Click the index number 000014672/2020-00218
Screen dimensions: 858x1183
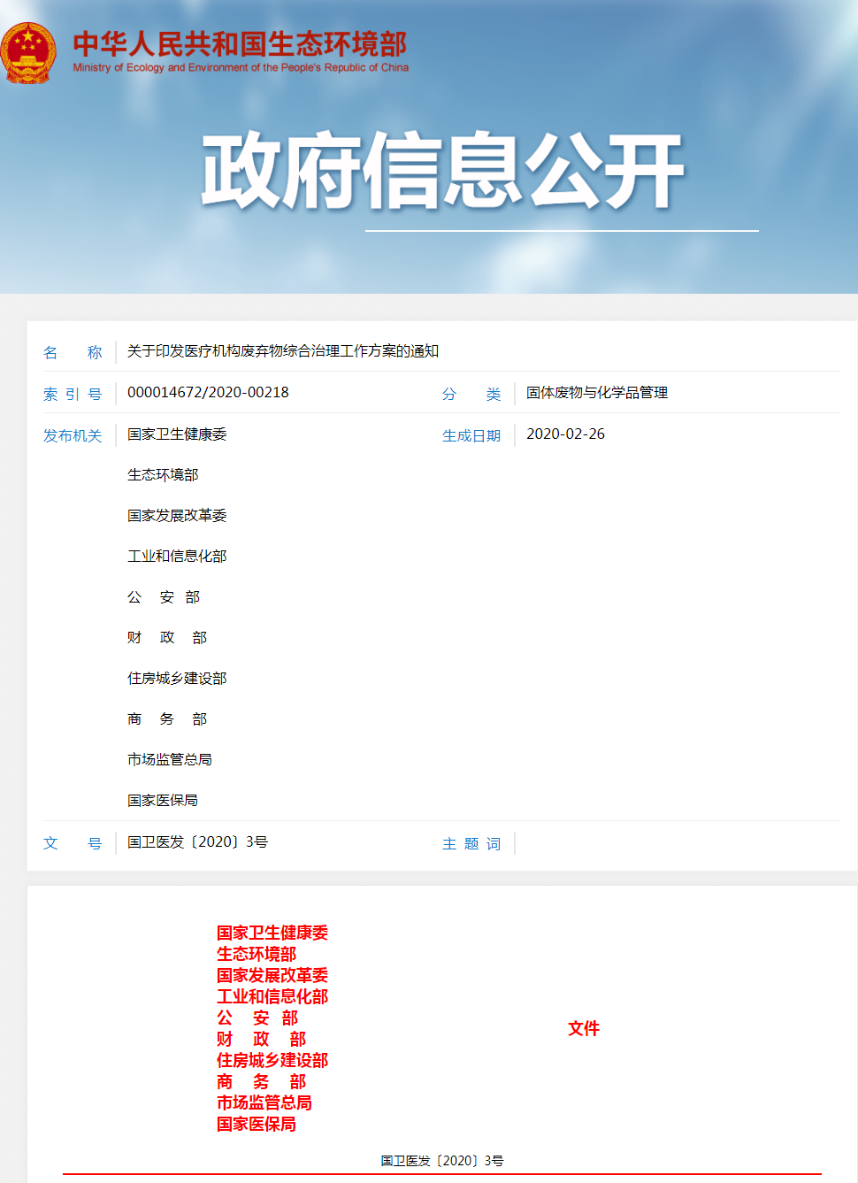(208, 393)
